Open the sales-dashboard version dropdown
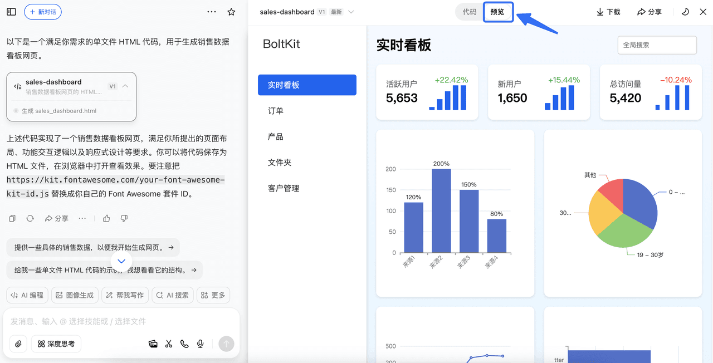 pos(351,12)
